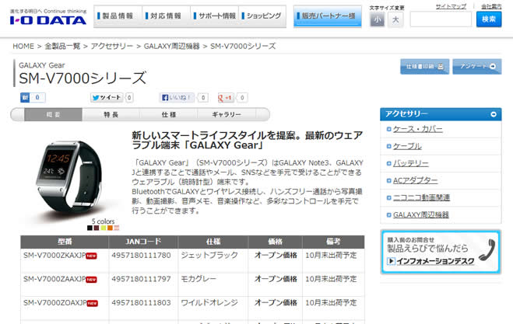Switch to the 仕様 tab
The image size is (513, 324).
pos(168,115)
